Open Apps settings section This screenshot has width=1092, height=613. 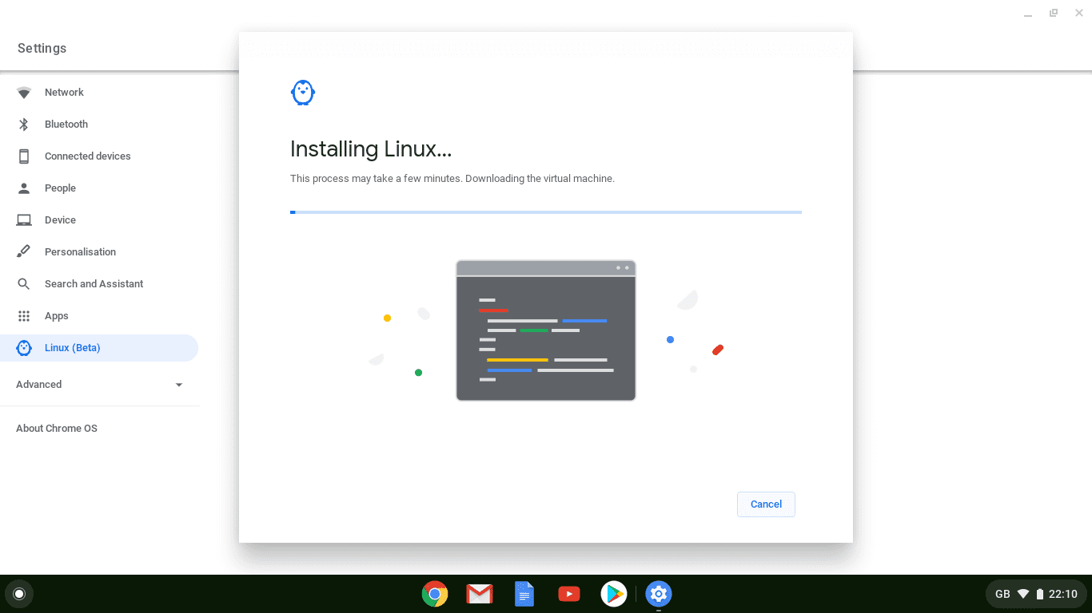(x=99, y=316)
